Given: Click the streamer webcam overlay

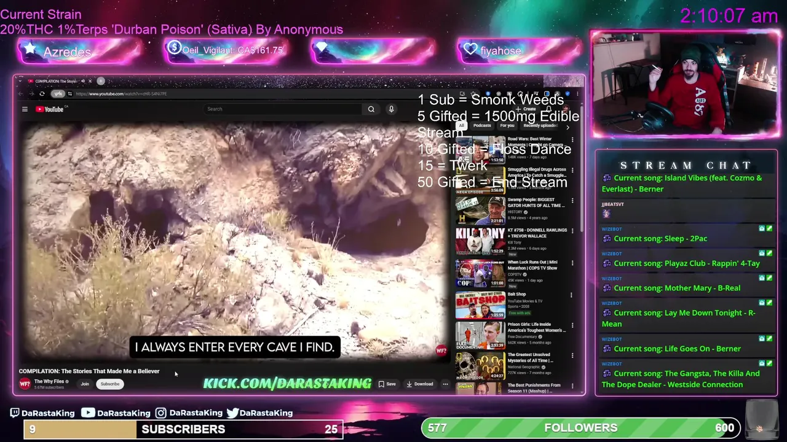Looking at the screenshot, I should click(x=685, y=84).
